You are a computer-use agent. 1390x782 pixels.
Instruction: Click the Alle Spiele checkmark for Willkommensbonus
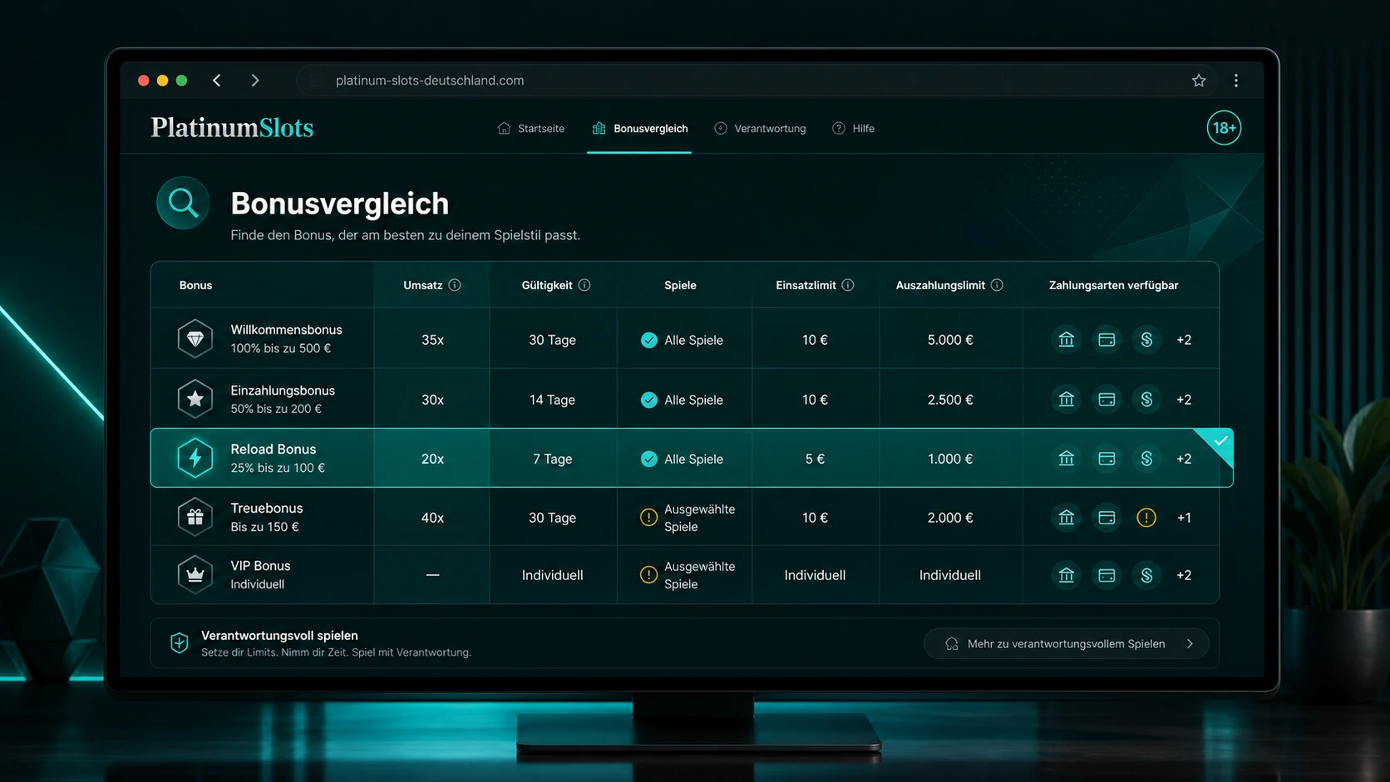(649, 340)
